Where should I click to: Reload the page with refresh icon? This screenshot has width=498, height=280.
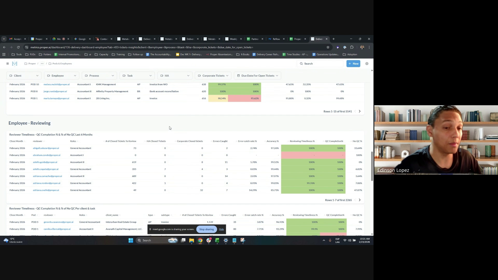(x=18, y=47)
